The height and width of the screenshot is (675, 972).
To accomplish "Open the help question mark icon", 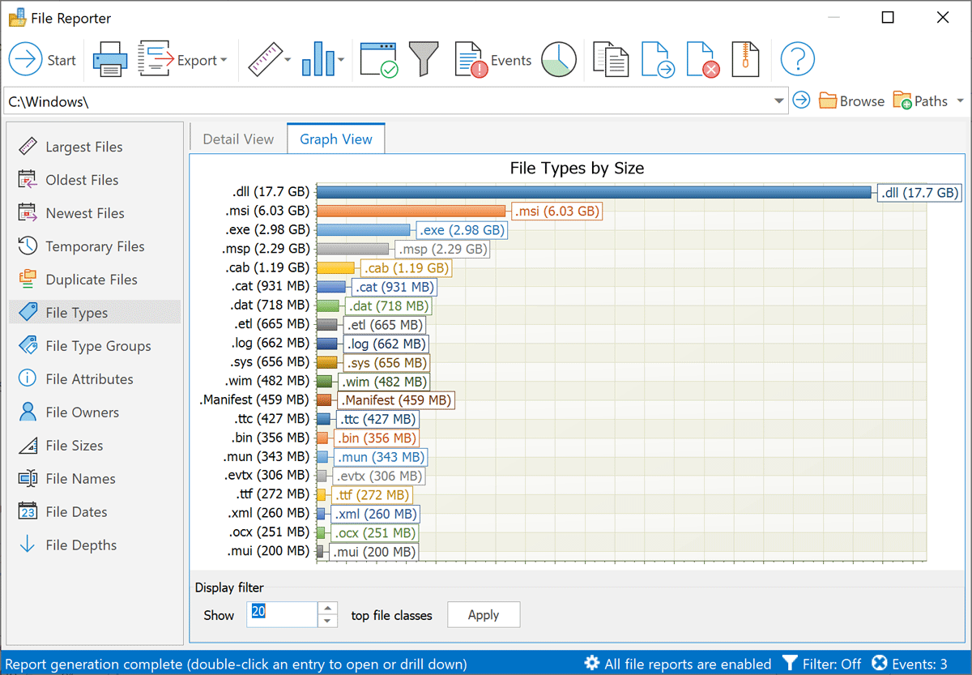I will [x=797, y=60].
